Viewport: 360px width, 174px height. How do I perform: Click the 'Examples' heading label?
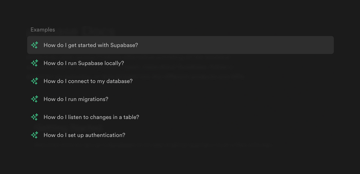click(x=43, y=30)
